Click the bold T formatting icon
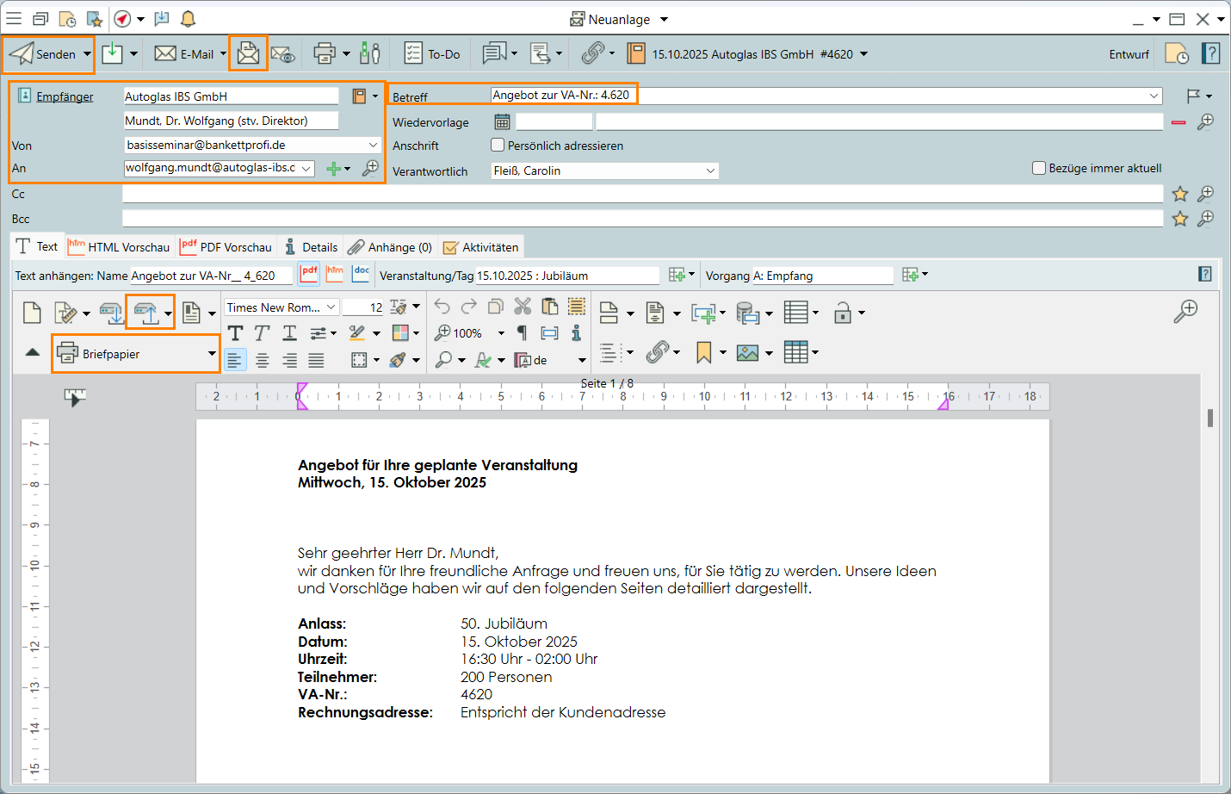1231x794 pixels. pyautogui.click(x=235, y=333)
